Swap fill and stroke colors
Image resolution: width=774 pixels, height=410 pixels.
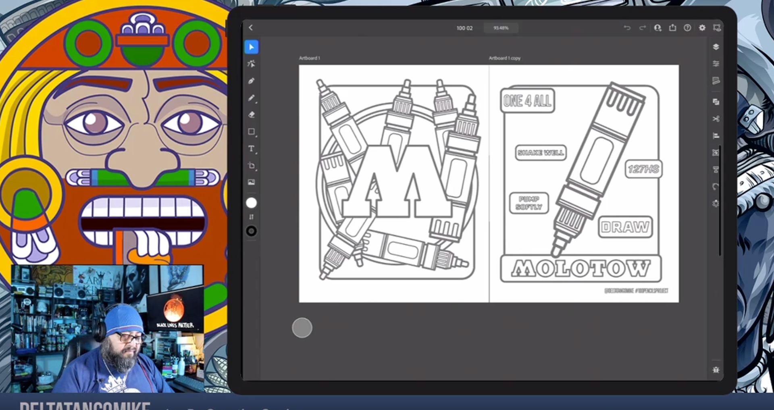pos(251,217)
